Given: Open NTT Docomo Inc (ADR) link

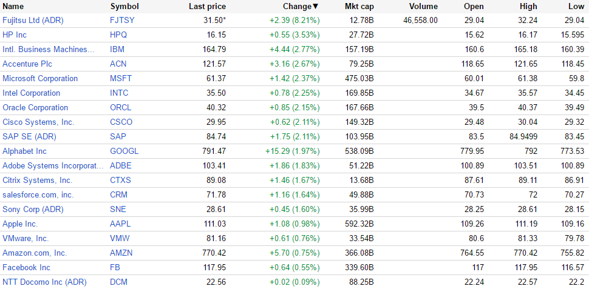Looking at the screenshot, I should click(44, 282).
